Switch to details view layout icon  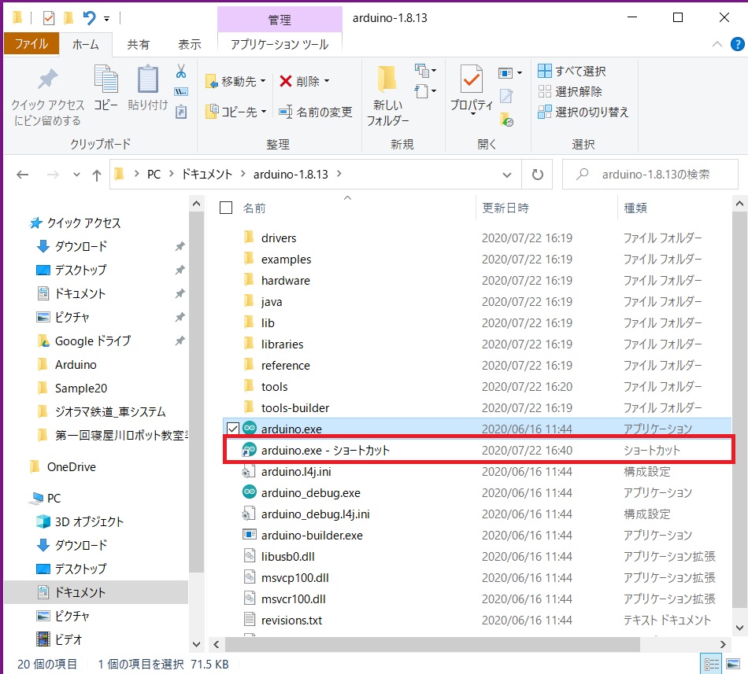coord(711,664)
